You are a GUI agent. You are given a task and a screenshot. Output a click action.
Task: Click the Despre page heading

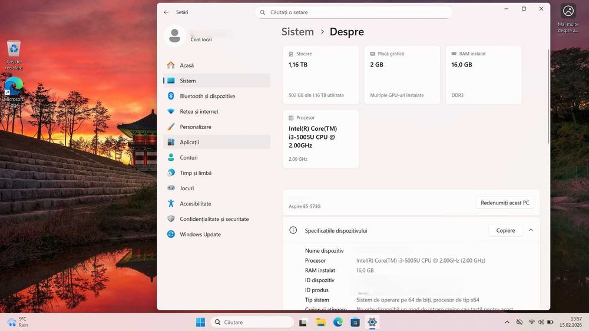point(347,32)
